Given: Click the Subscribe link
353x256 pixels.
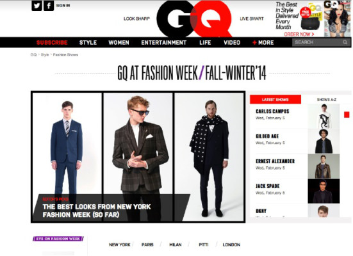Looking at the screenshot, I should point(52,42).
